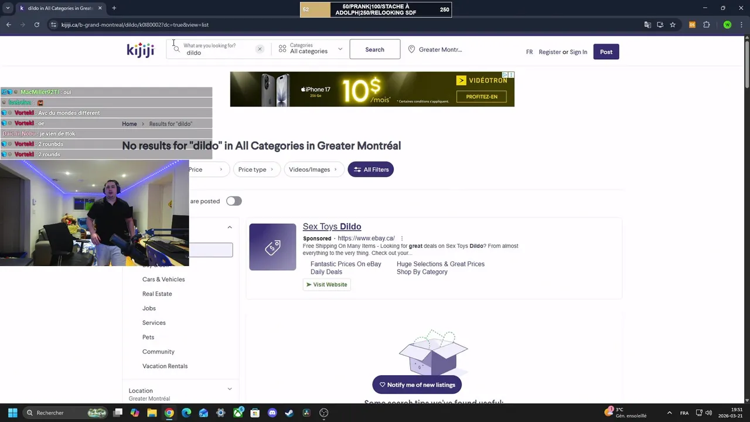Image resolution: width=750 pixels, height=422 pixels.
Task: Open a new browser tab
Action: point(114,8)
